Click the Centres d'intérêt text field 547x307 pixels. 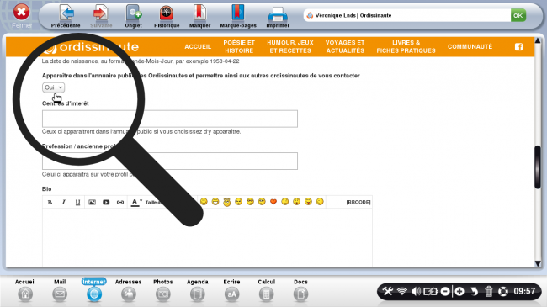click(170, 119)
